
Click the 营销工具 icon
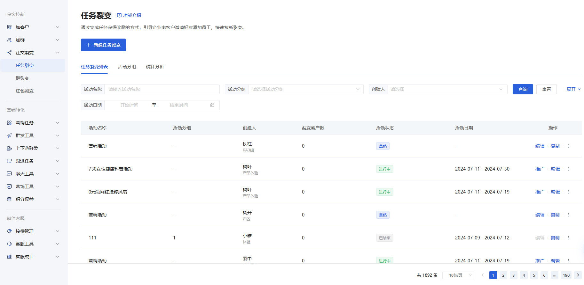pyautogui.click(x=9, y=186)
